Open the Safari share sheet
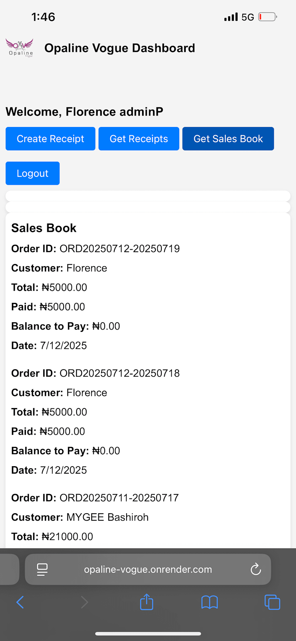The width and height of the screenshot is (296, 641). point(147,602)
